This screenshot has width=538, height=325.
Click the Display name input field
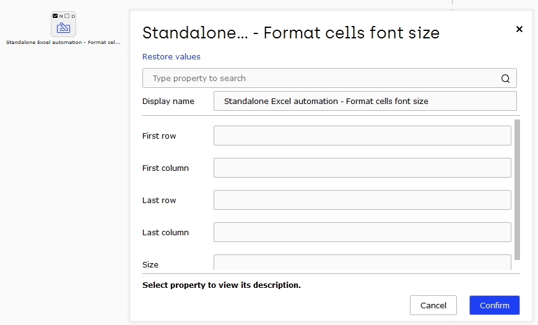[x=365, y=101]
